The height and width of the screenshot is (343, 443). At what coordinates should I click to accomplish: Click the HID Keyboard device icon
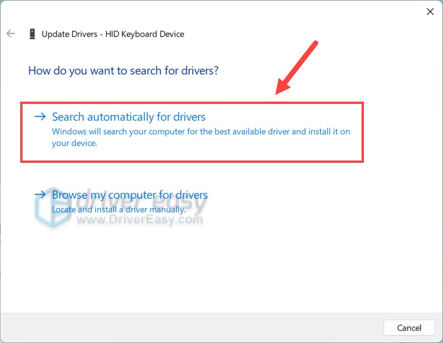coord(32,34)
